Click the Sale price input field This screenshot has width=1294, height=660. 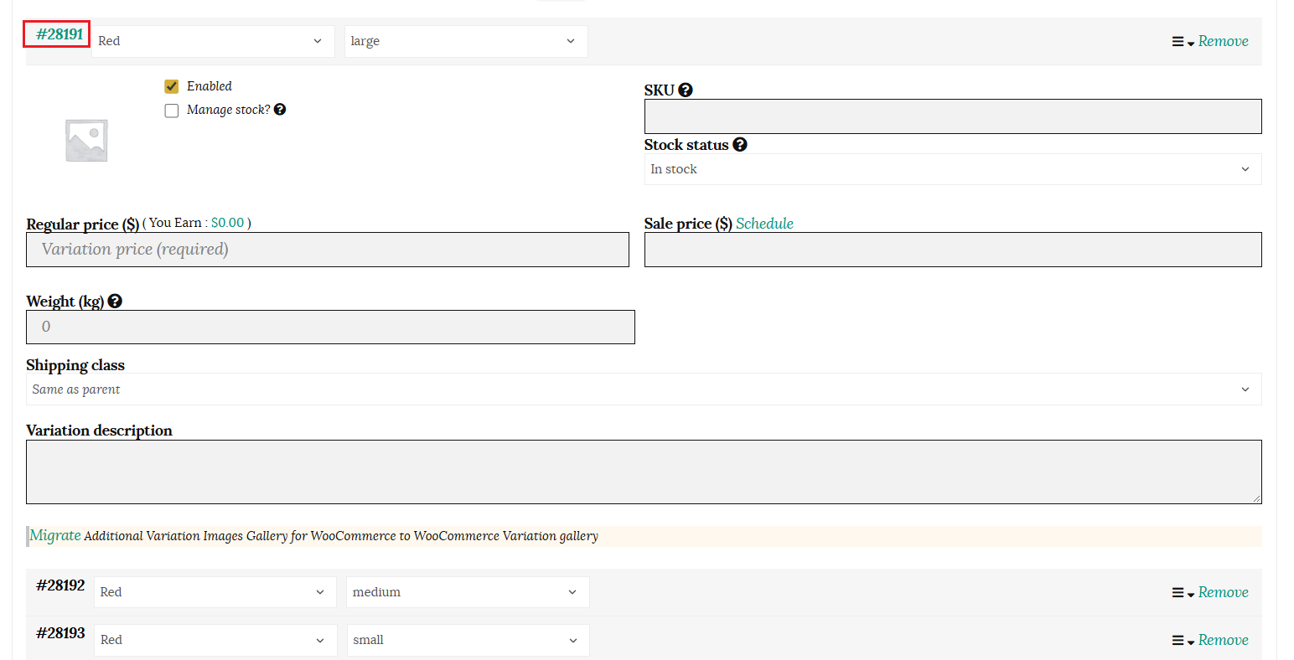coord(953,250)
